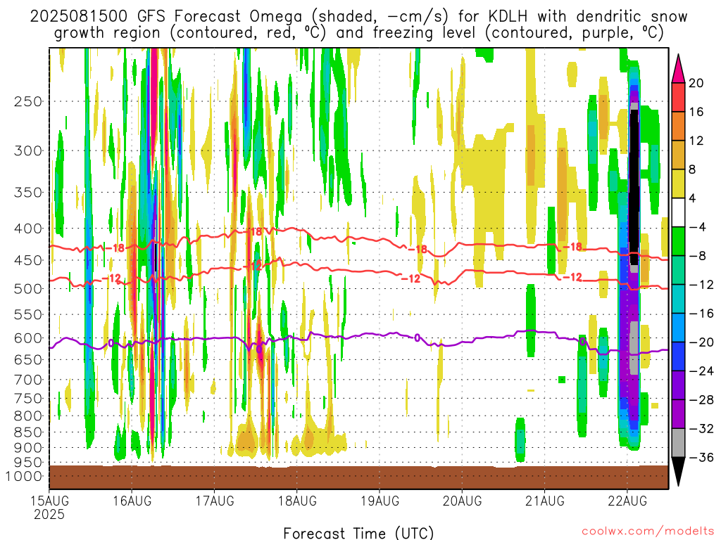This screenshot has width=721, height=540.
Task: Click the 550 pressure level label
Action: 28,314
